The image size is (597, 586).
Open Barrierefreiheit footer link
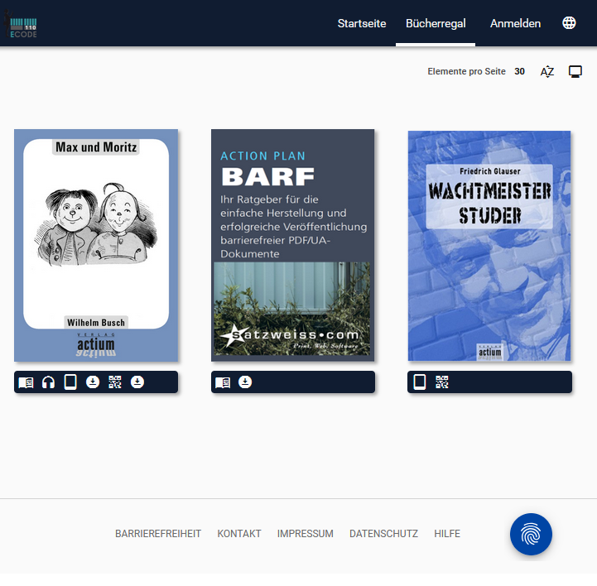(x=158, y=534)
